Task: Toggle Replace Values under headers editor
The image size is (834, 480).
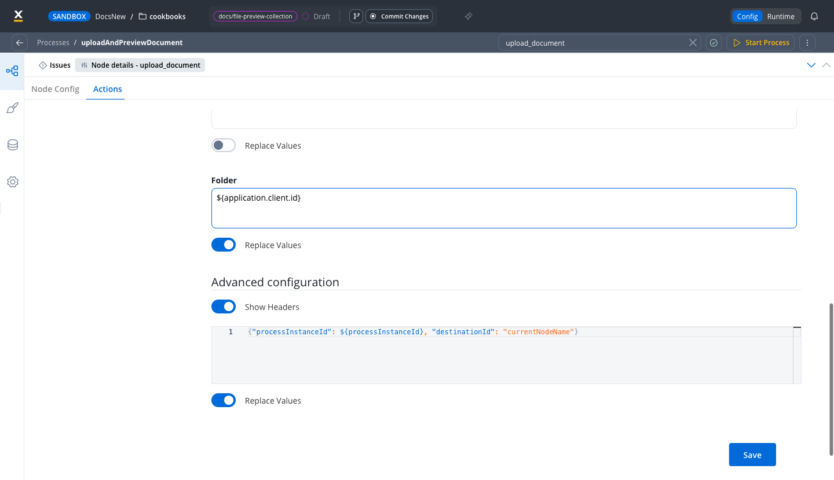Action: coord(224,401)
